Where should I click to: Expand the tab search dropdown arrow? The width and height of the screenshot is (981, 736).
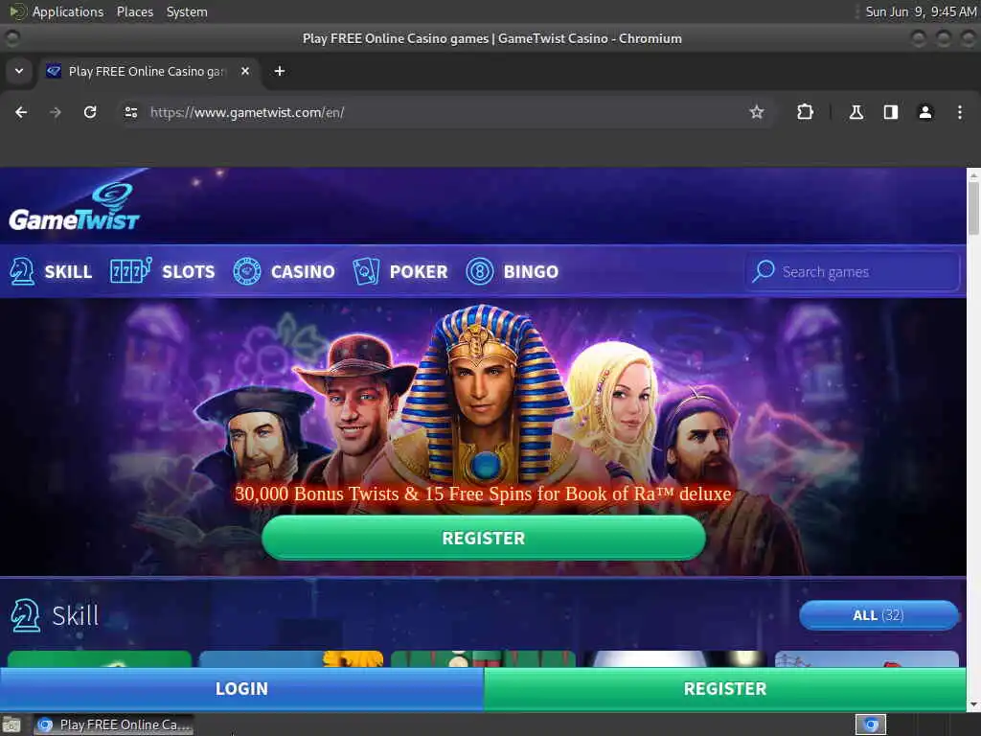tap(19, 71)
